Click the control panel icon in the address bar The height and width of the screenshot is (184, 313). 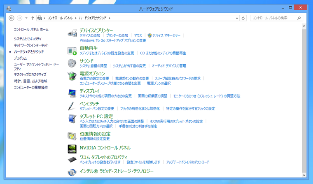(x=40, y=18)
